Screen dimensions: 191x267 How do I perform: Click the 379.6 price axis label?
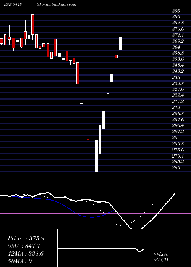(178, 29)
